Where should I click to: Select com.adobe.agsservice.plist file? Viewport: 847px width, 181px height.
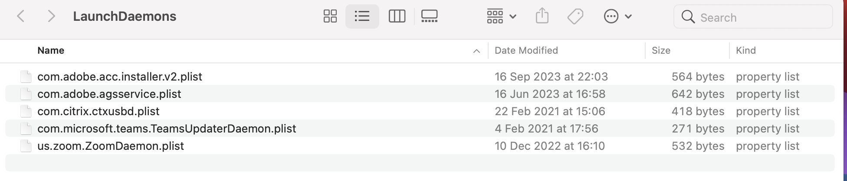[109, 94]
